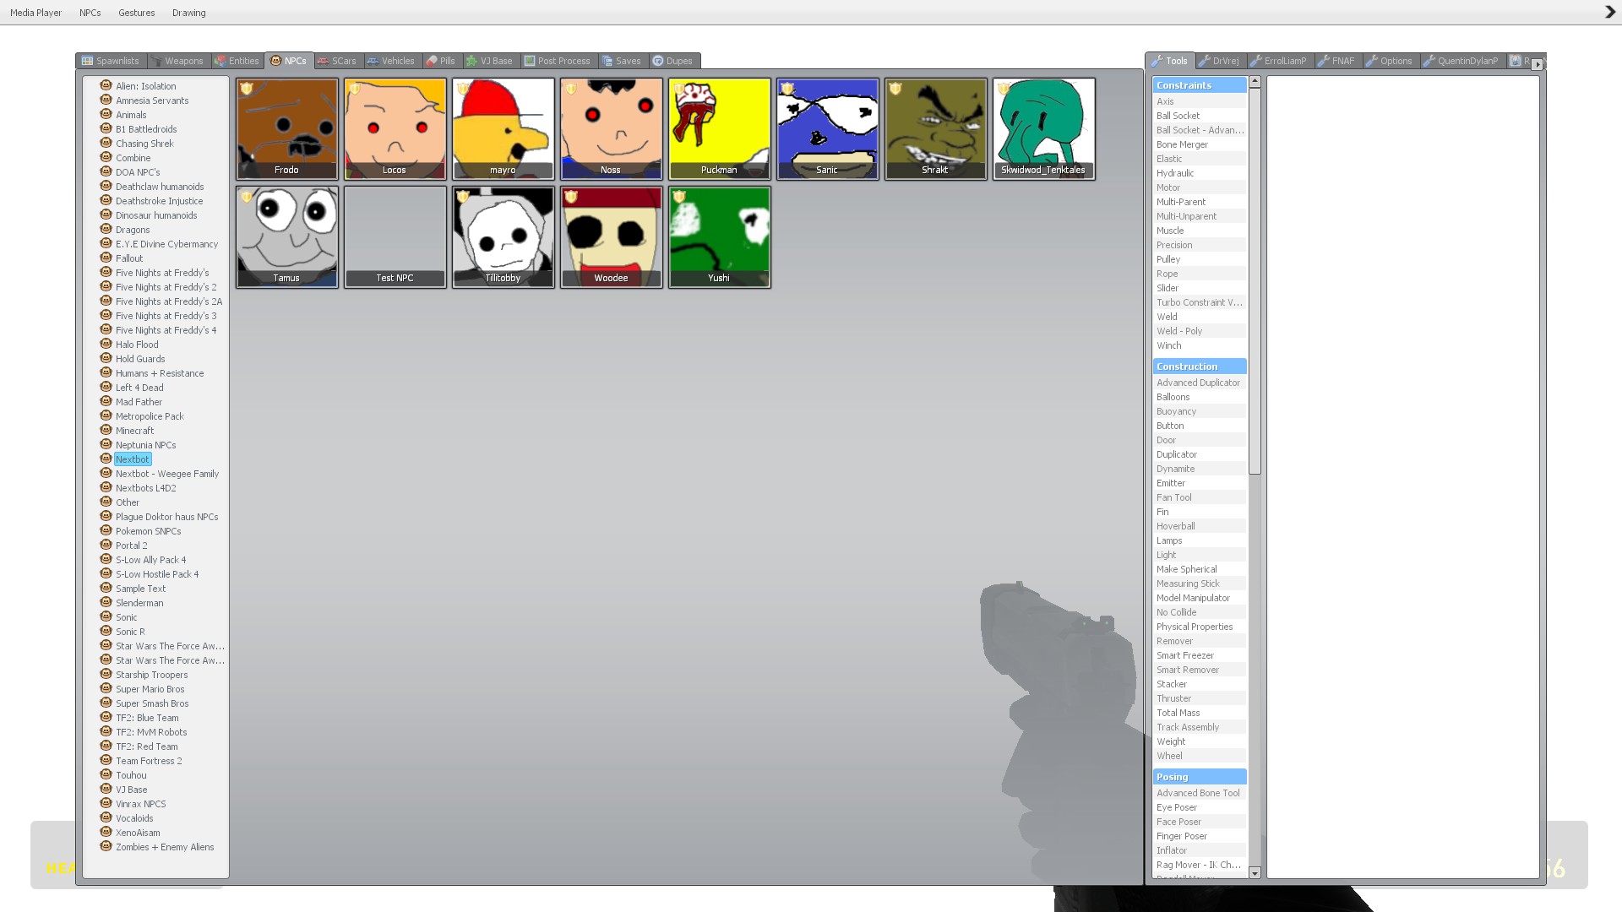Click the Touhou category icon
1622x912 pixels.
tap(106, 774)
